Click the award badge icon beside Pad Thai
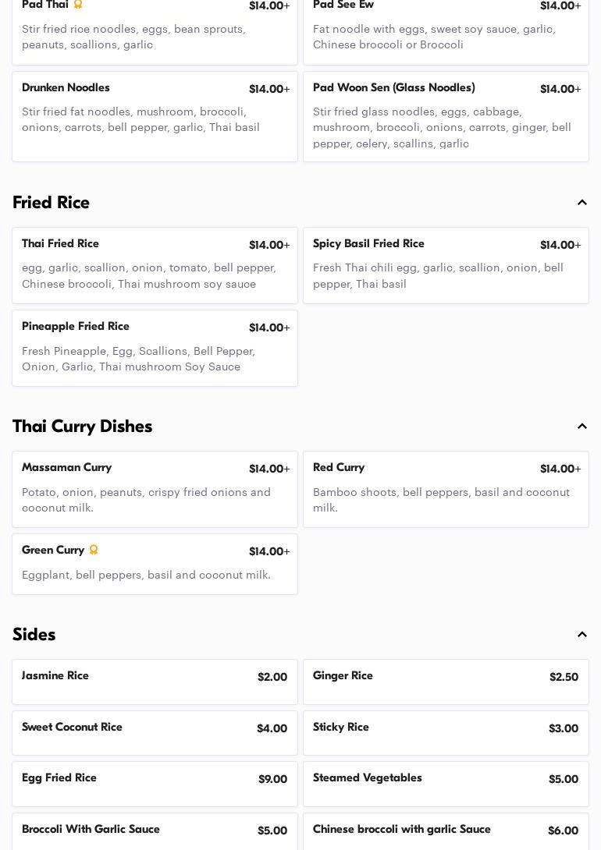601x850 pixels. (x=78, y=5)
